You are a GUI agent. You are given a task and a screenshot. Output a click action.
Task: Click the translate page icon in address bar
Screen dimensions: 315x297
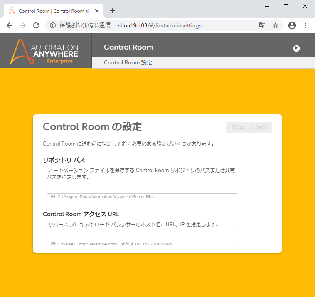point(262,25)
